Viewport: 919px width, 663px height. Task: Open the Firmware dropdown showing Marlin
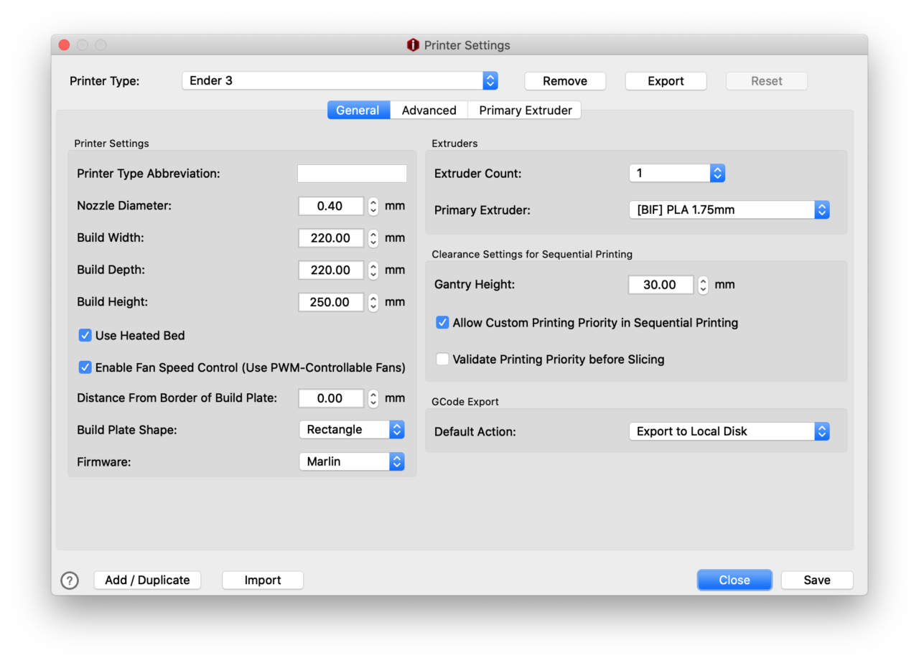coord(352,461)
